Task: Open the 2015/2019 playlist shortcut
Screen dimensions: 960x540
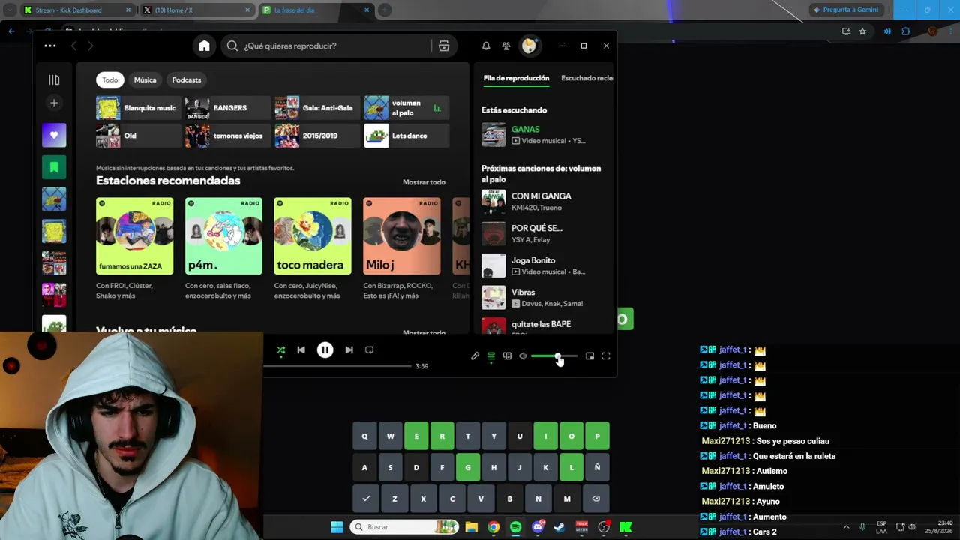Action: point(316,136)
